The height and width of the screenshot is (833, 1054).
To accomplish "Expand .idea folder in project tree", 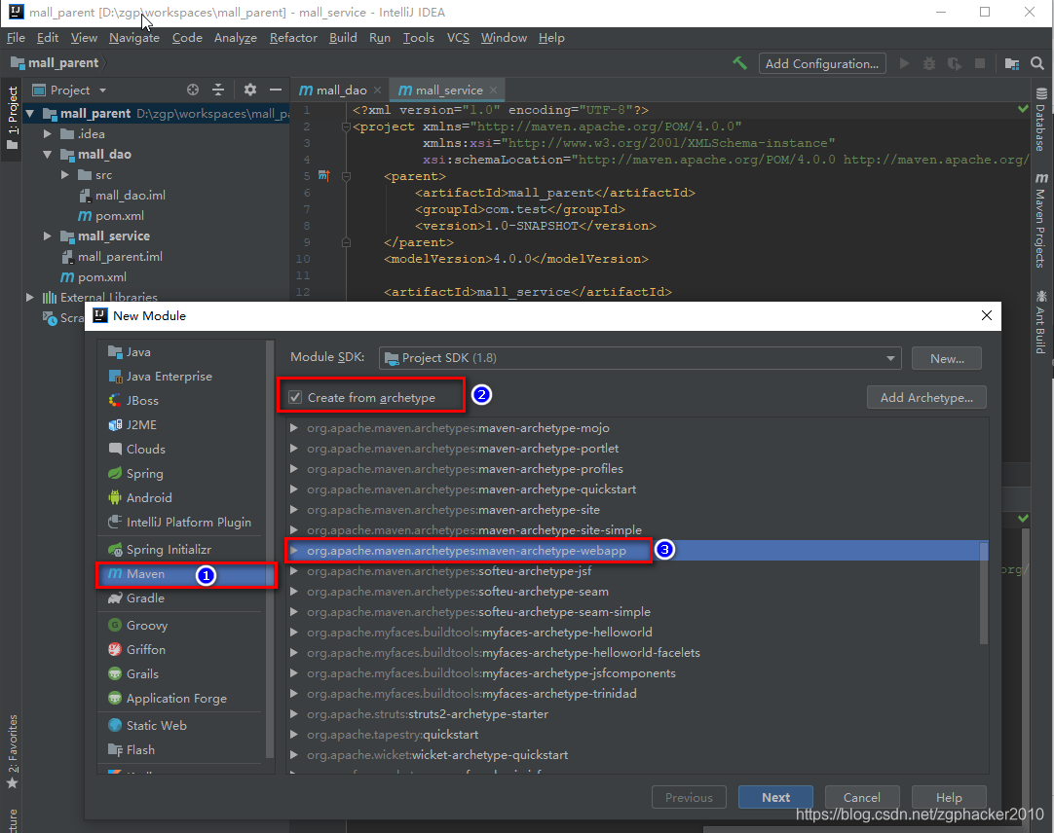I will (x=47, y=133).
